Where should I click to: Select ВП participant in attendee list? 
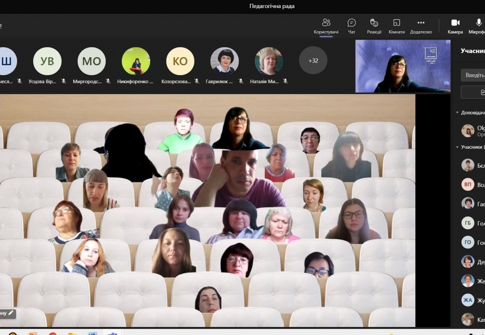(x=468, y=184)
